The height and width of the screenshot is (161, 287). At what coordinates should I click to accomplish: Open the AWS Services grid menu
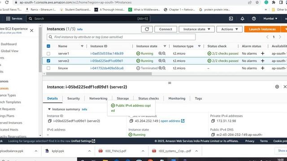tap(8, 19)
